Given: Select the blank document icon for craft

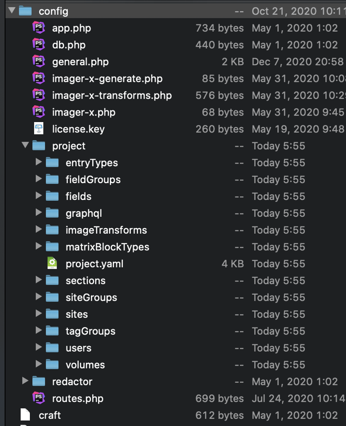Looking at the screenshot, I should coord(26,415).
